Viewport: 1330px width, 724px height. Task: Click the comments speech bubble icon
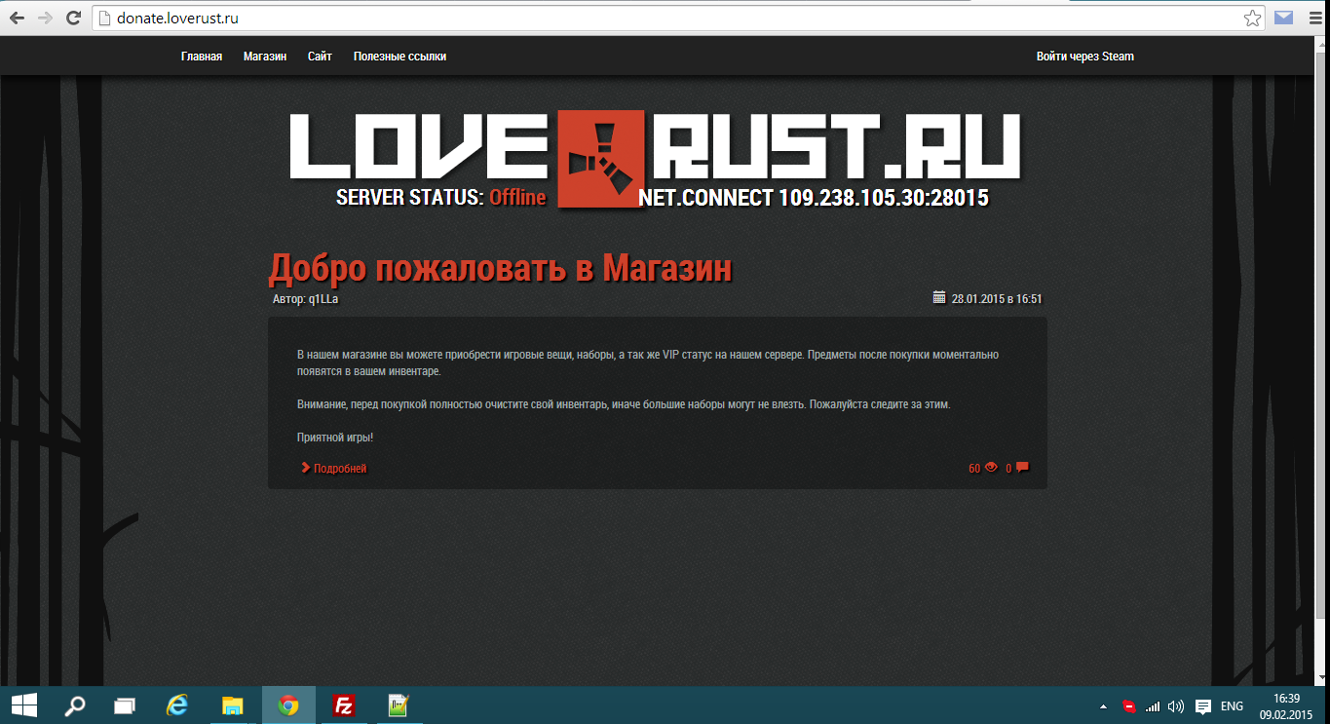coord(1022,468)
